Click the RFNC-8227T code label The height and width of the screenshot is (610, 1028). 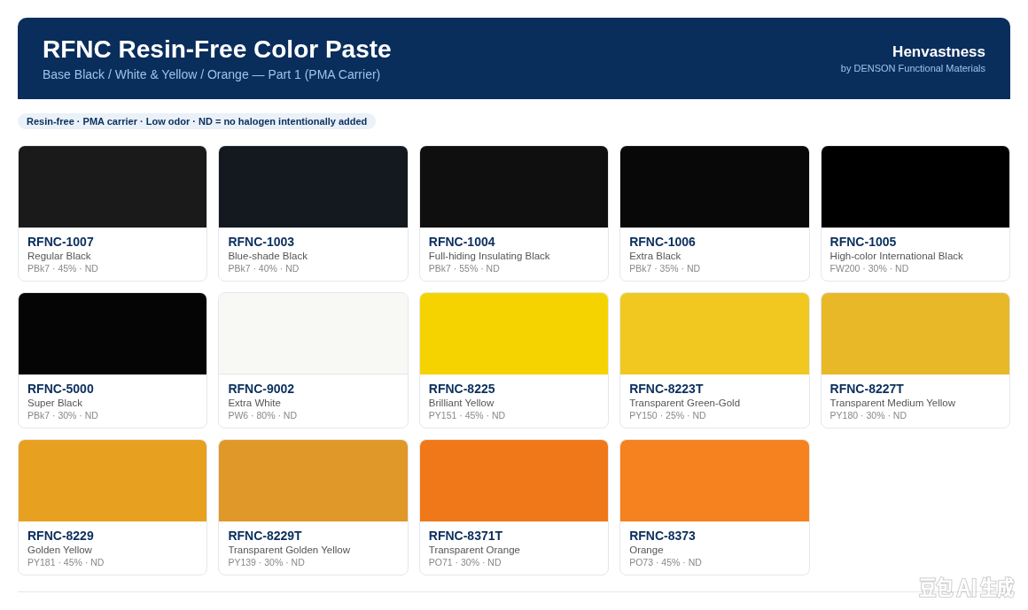[x=867, y=389]
